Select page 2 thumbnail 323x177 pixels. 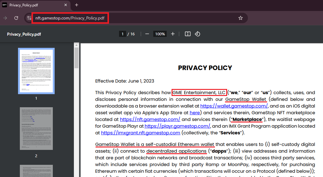[x=36, y=129]
